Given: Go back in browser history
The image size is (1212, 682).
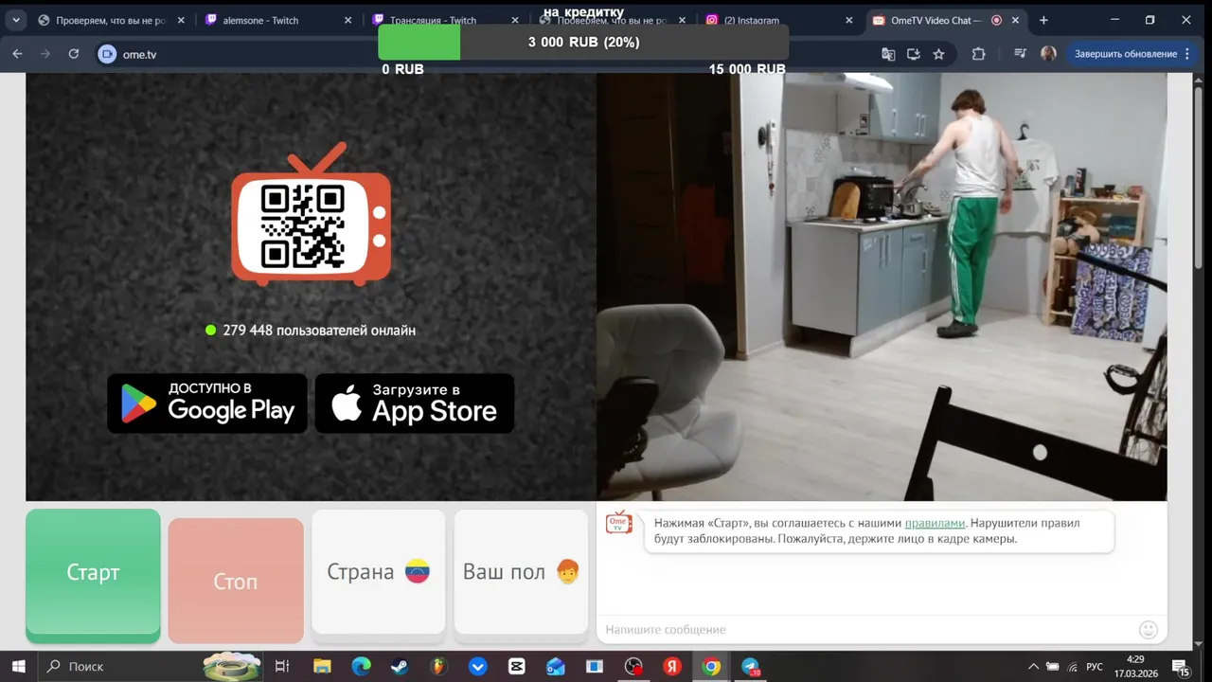Looking at the screenshot, I should tap(17, 54).
